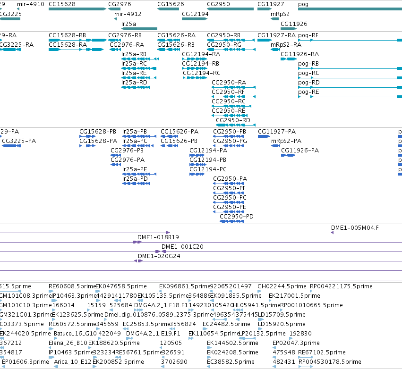The image size is (402, 369).
Task: Select protein CG11927-PA
Action: 264,136
